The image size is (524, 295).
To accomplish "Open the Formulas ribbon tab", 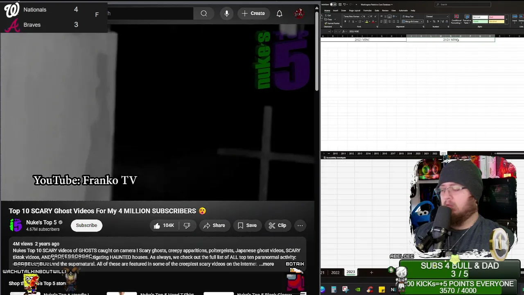I will pyautogui.click(x=368, y=11).
